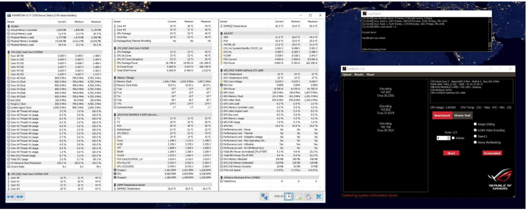Click the thermometer icon beside WATER_IN

[222, 44]
